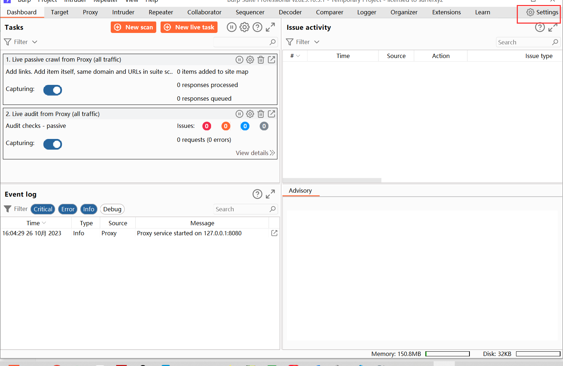Select the Advisory tab
Screen dimensions: 563x366
tap(300, 191)
